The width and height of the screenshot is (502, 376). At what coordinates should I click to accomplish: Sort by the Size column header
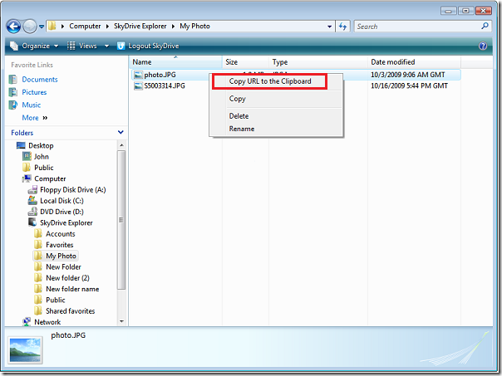point(245,62)
